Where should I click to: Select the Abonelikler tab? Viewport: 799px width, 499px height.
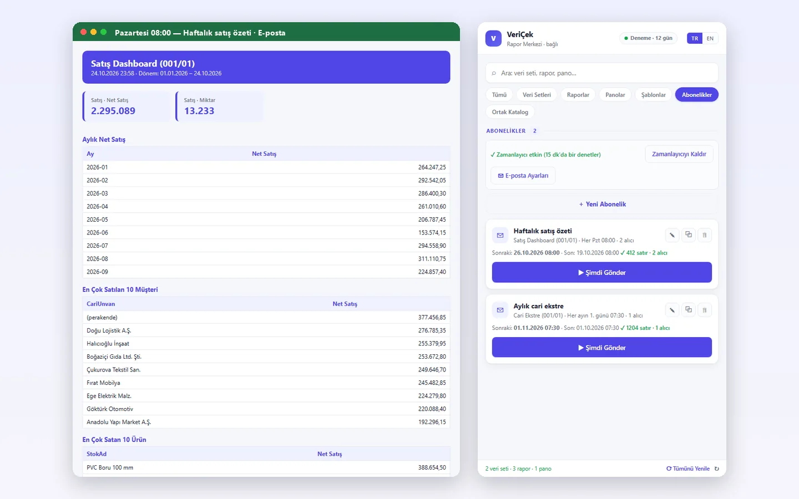[x=697, y=95]
